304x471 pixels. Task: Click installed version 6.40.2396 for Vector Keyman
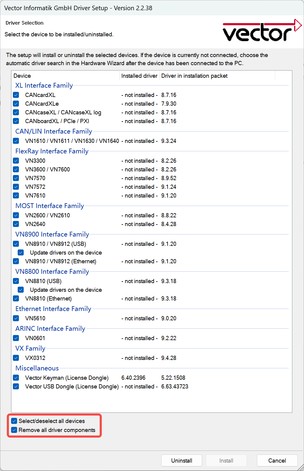pyautogui.click(x=133, y=378)
